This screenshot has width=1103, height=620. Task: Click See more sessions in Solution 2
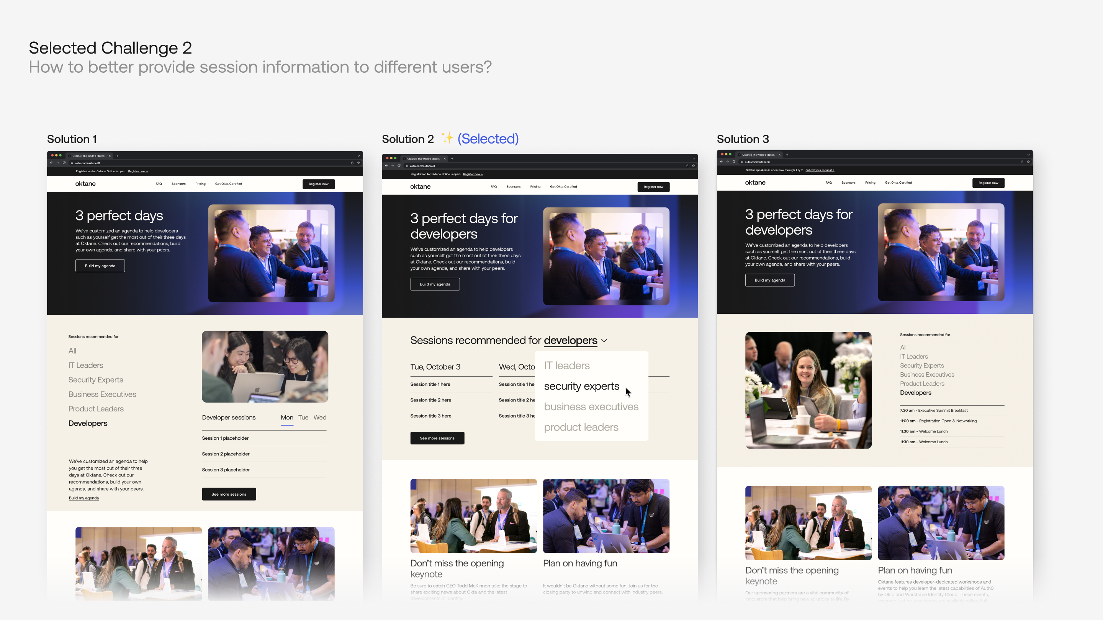coord(437,438)
